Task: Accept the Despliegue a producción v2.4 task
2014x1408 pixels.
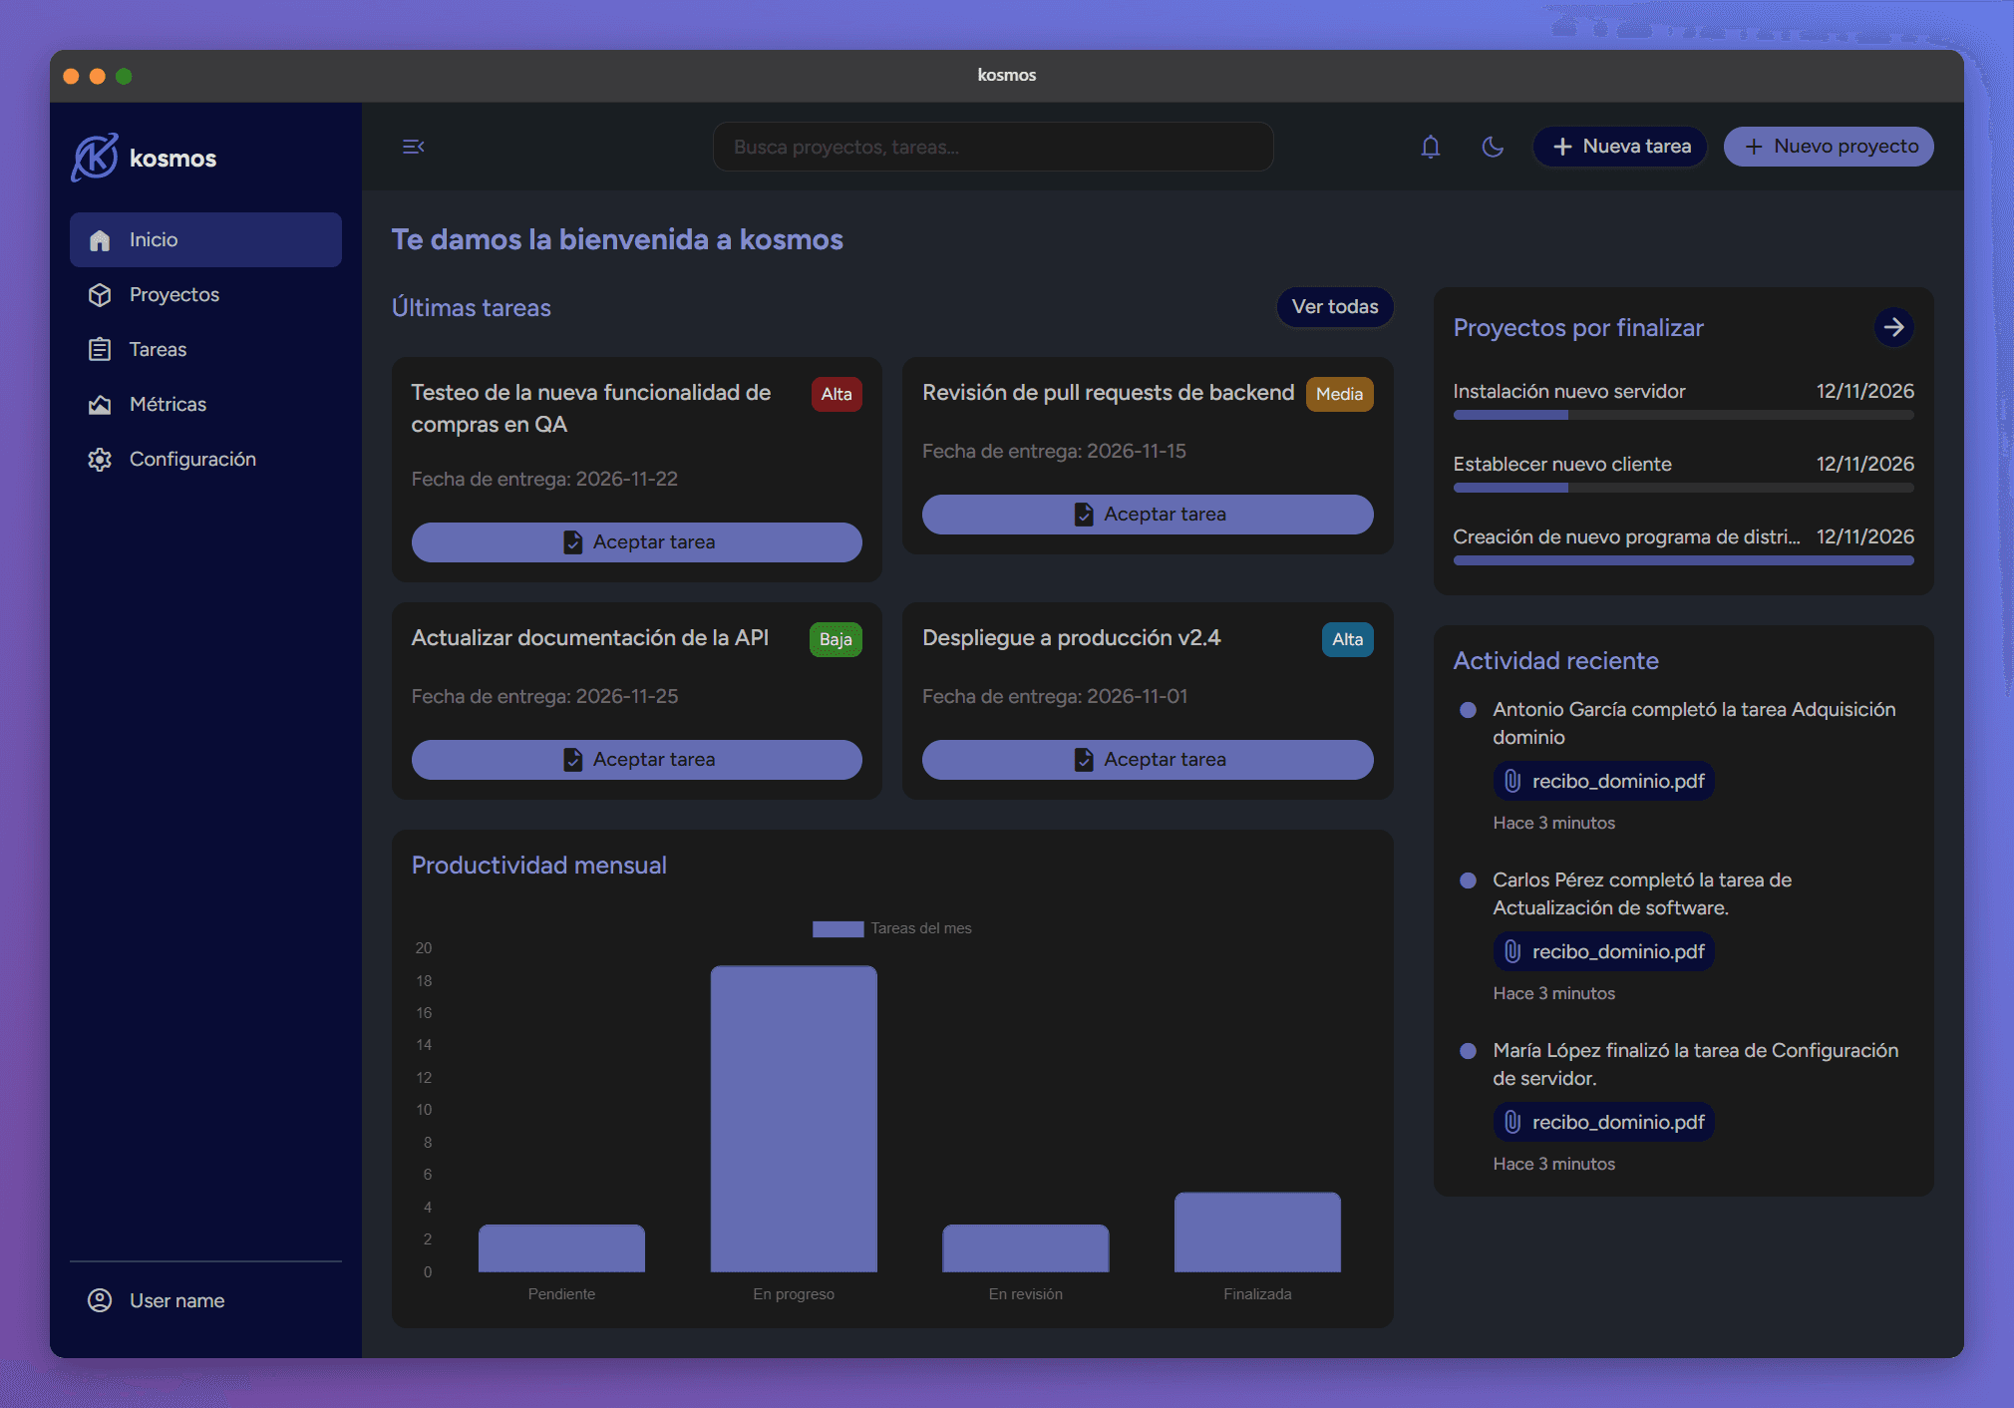Action: point(1148,759)
